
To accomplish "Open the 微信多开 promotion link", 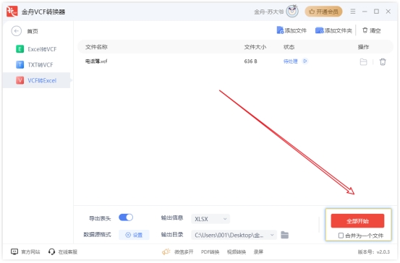I will pyautogui.click(x=184, y=252).
